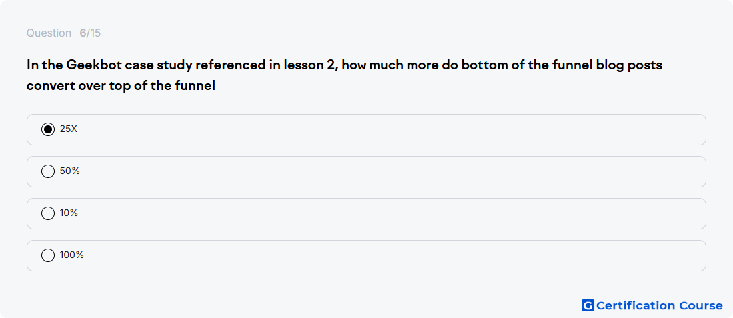
Task: Click the 25X answer label text
Action: (68, 129)
